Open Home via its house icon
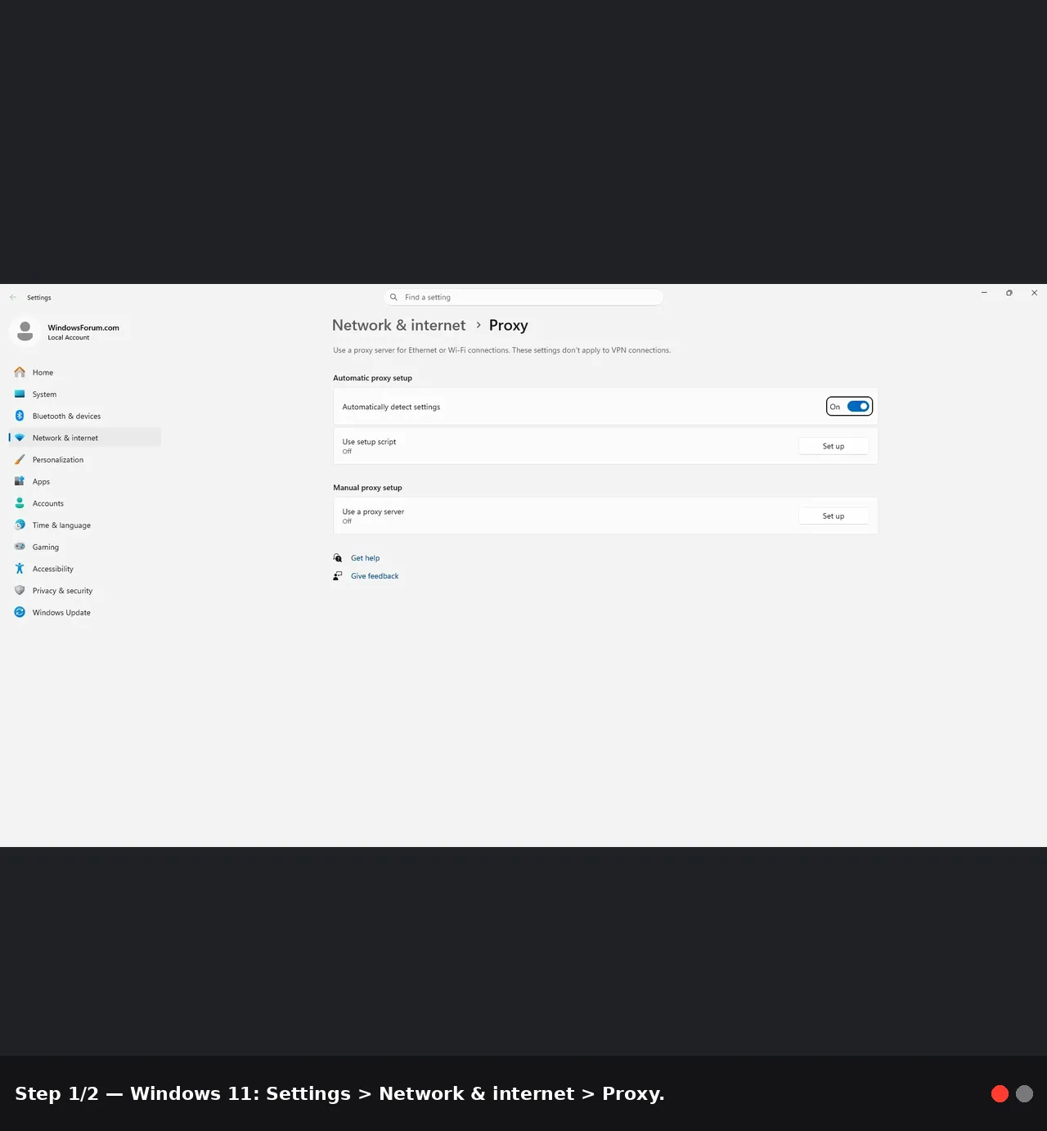 [x=20, y=372]
